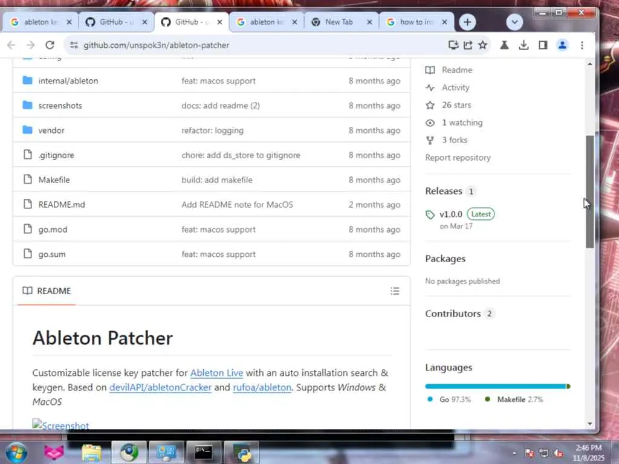619x464 pixels.
Task: Open Activity link in sidebar
Action: 456,88
